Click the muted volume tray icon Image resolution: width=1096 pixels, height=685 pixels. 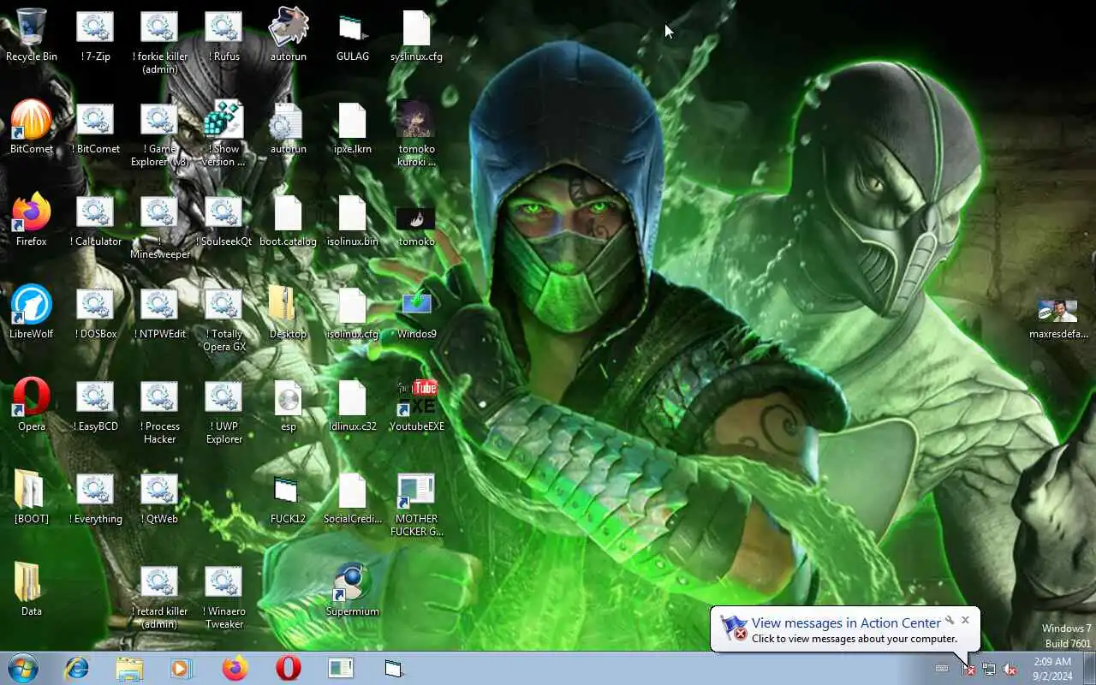coord(1010,669)
